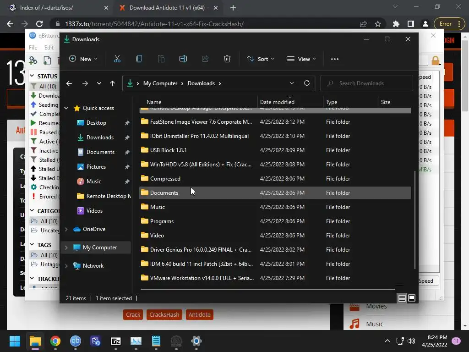Open 7-Zip from the taskbar
Viewport: 469px width, 352px height.
tap(116, 341)
